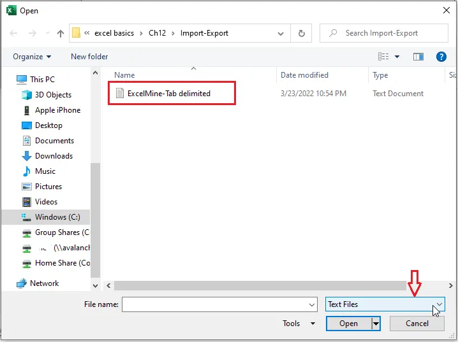Click the ExcelMine-Tab delimited file icon
The width and height of the screenshot is (458, 342).
pos(120,93)
